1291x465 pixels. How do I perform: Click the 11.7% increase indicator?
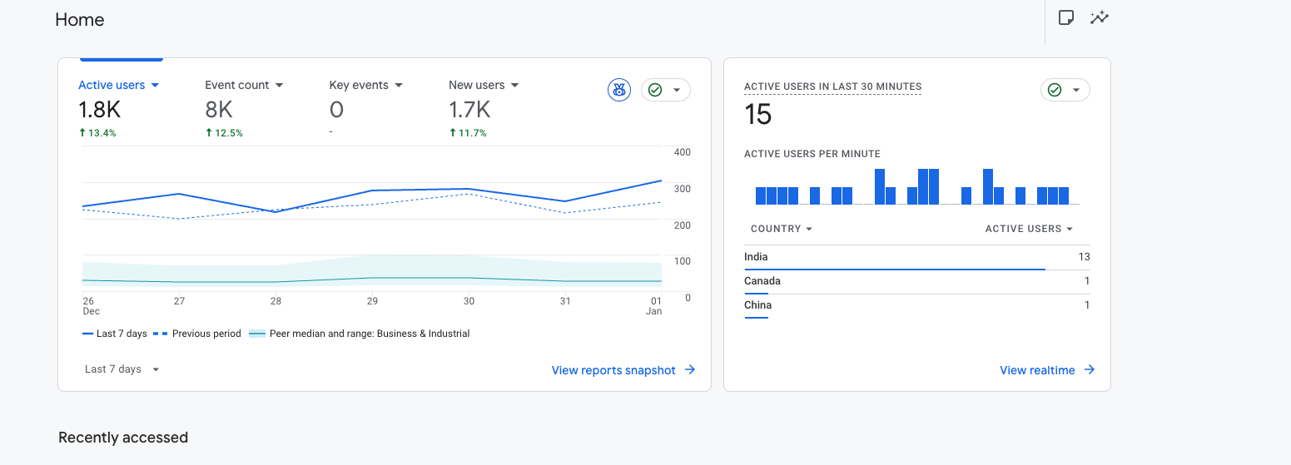[x=468, y=133]
